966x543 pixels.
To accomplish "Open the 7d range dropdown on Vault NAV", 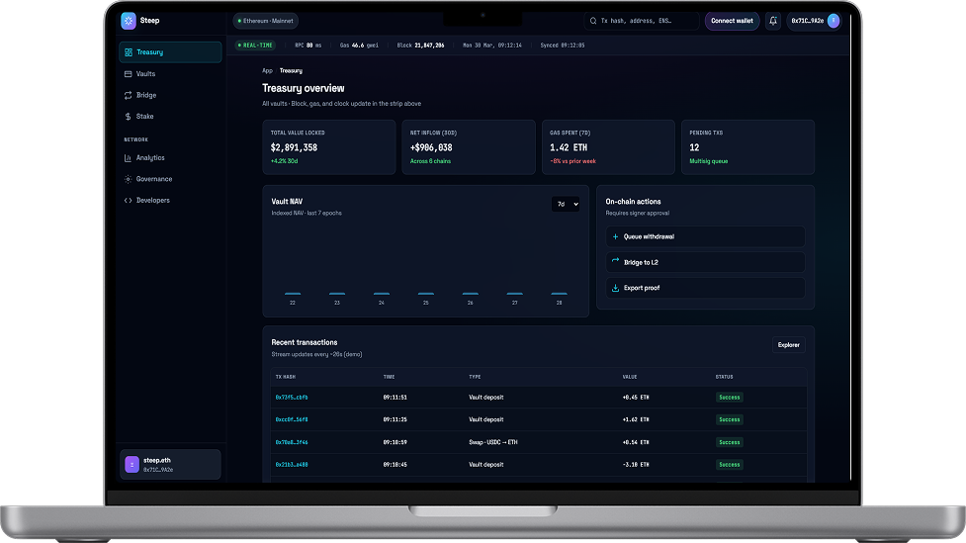I will pyautogui.click(x=566, y=204).
